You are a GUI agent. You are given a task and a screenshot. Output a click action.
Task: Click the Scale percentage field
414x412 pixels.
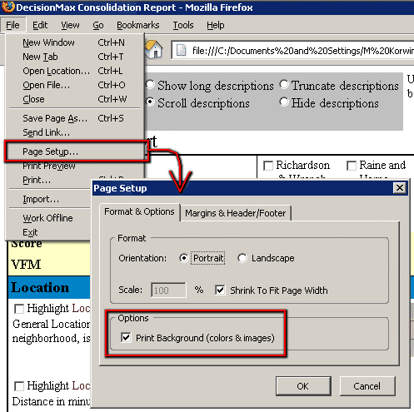(168, 290)
